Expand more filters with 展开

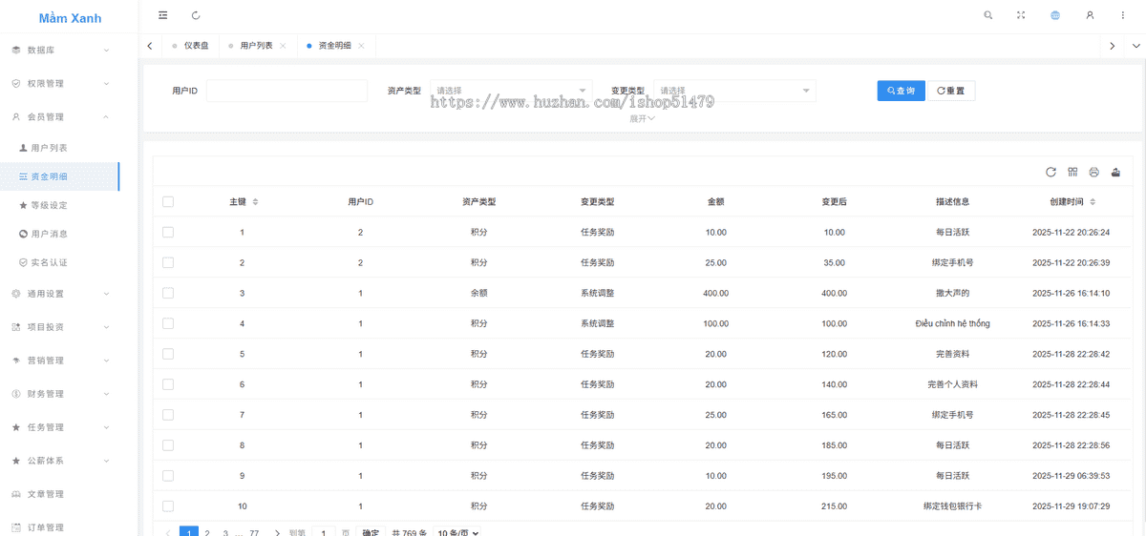tap(642, 119)
